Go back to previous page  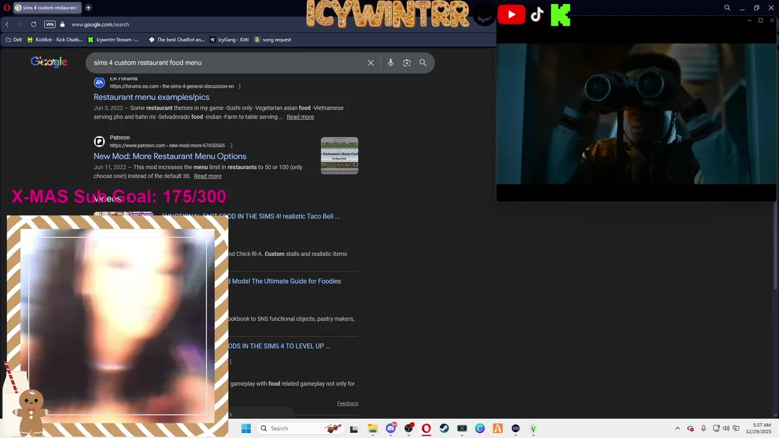click(7, 24)
